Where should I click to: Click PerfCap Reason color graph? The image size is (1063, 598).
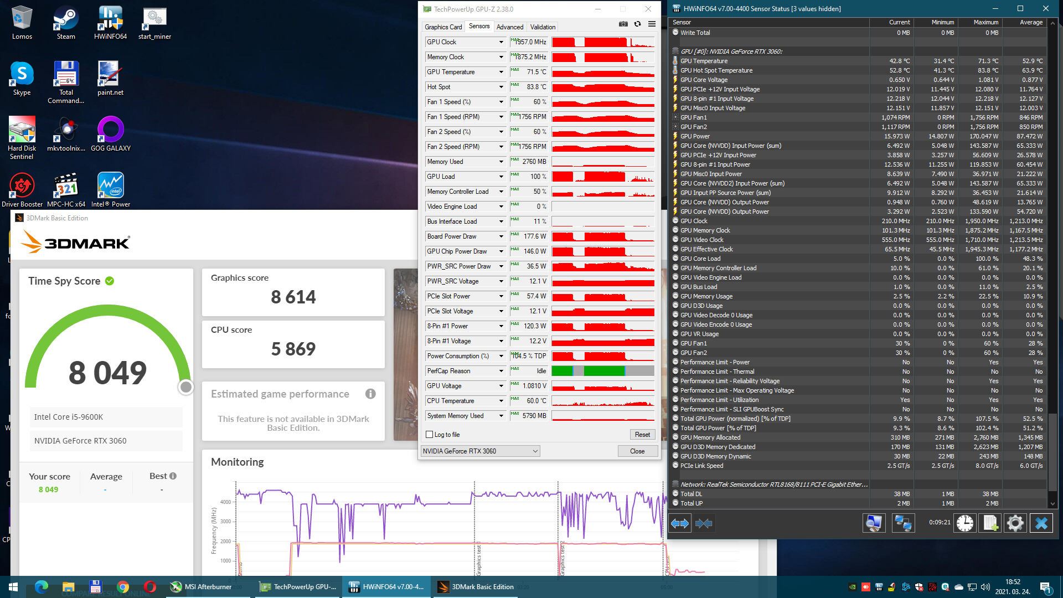tap(603, 371)
